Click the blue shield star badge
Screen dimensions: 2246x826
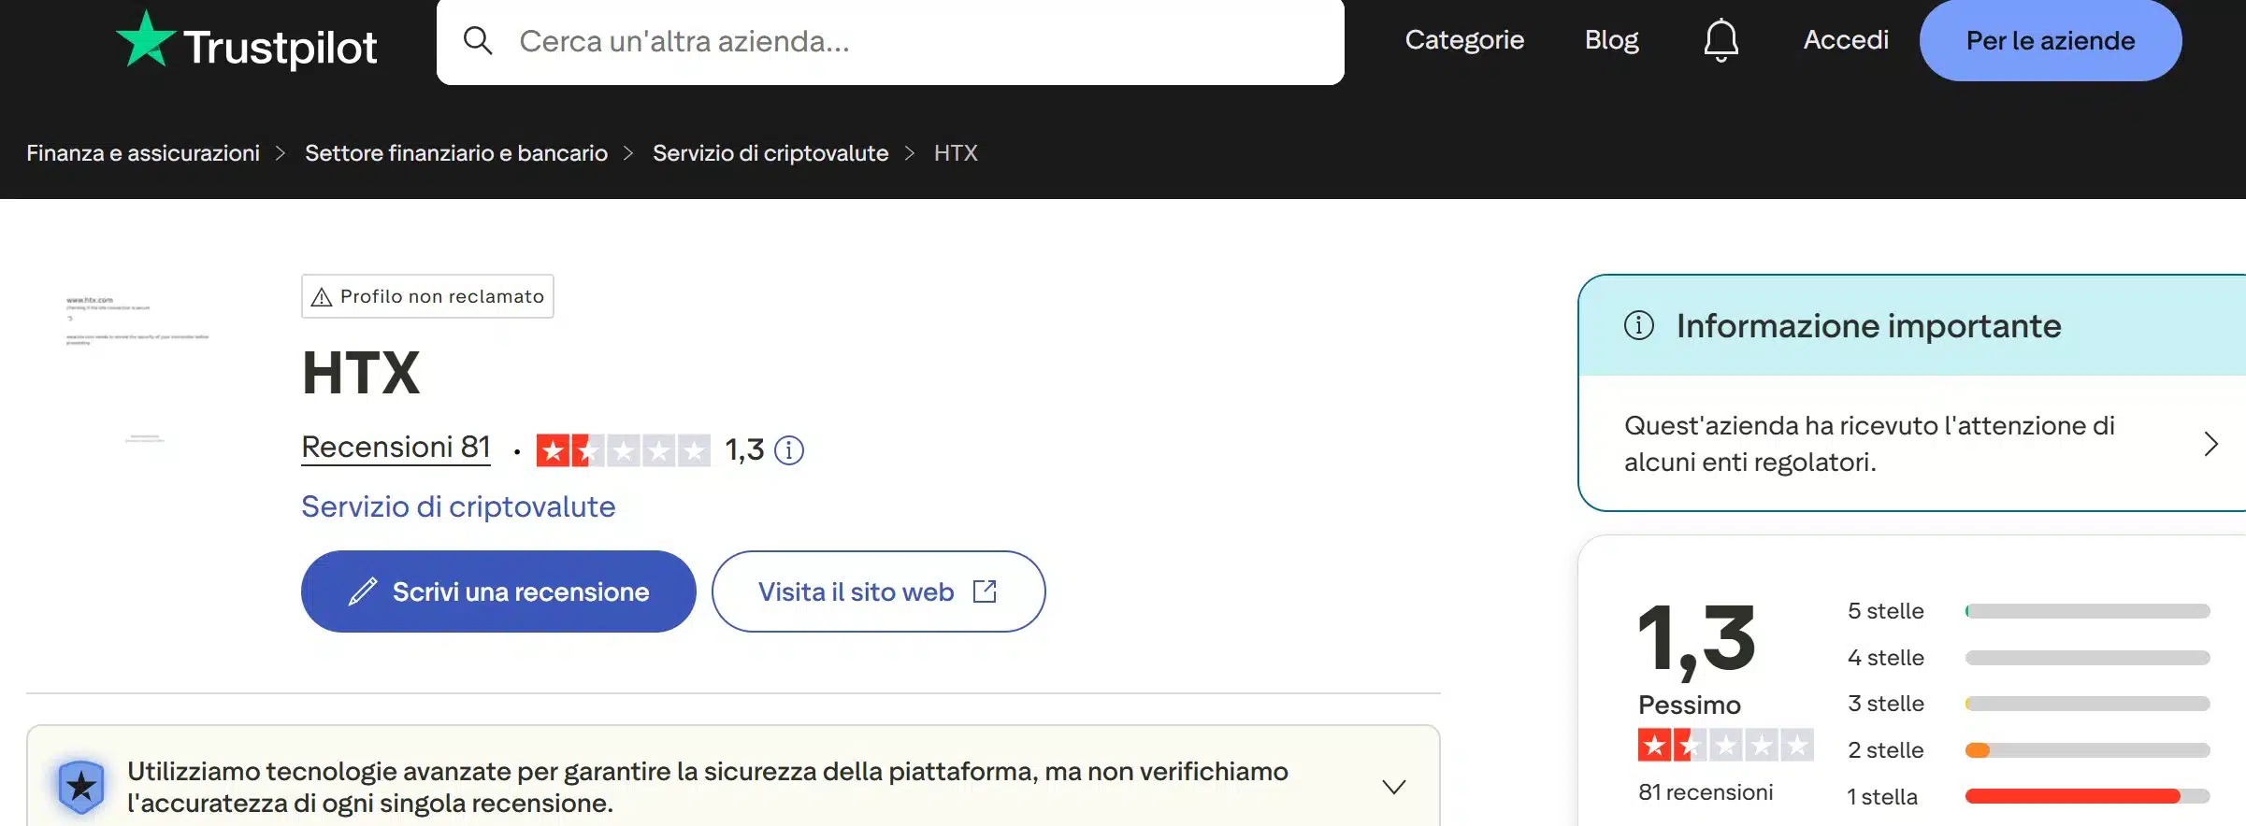click(80, 785)
